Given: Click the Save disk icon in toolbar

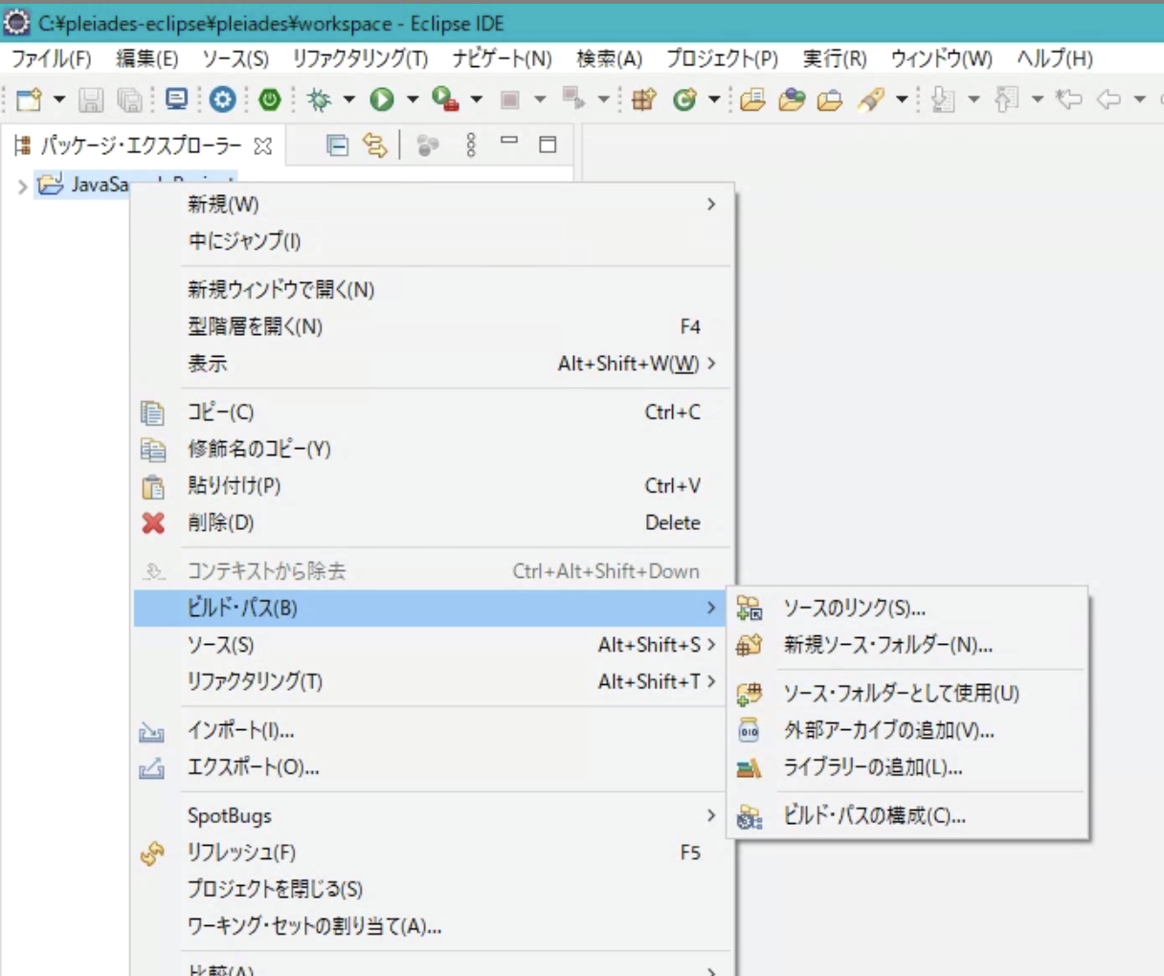Looking at the screenshot, I should pyautogui.click(x=91, y=100).
